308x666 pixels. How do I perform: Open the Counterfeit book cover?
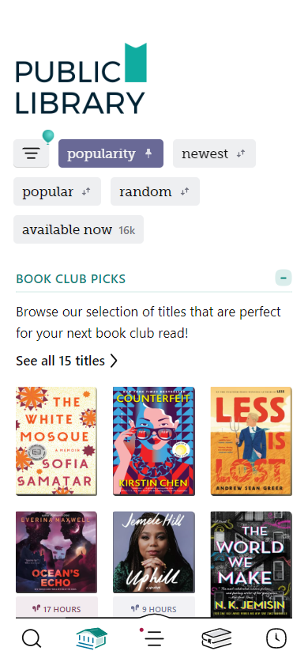[x=153, y=441]
